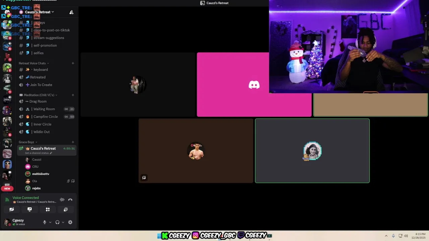Turn on the camera

point(12,210)
